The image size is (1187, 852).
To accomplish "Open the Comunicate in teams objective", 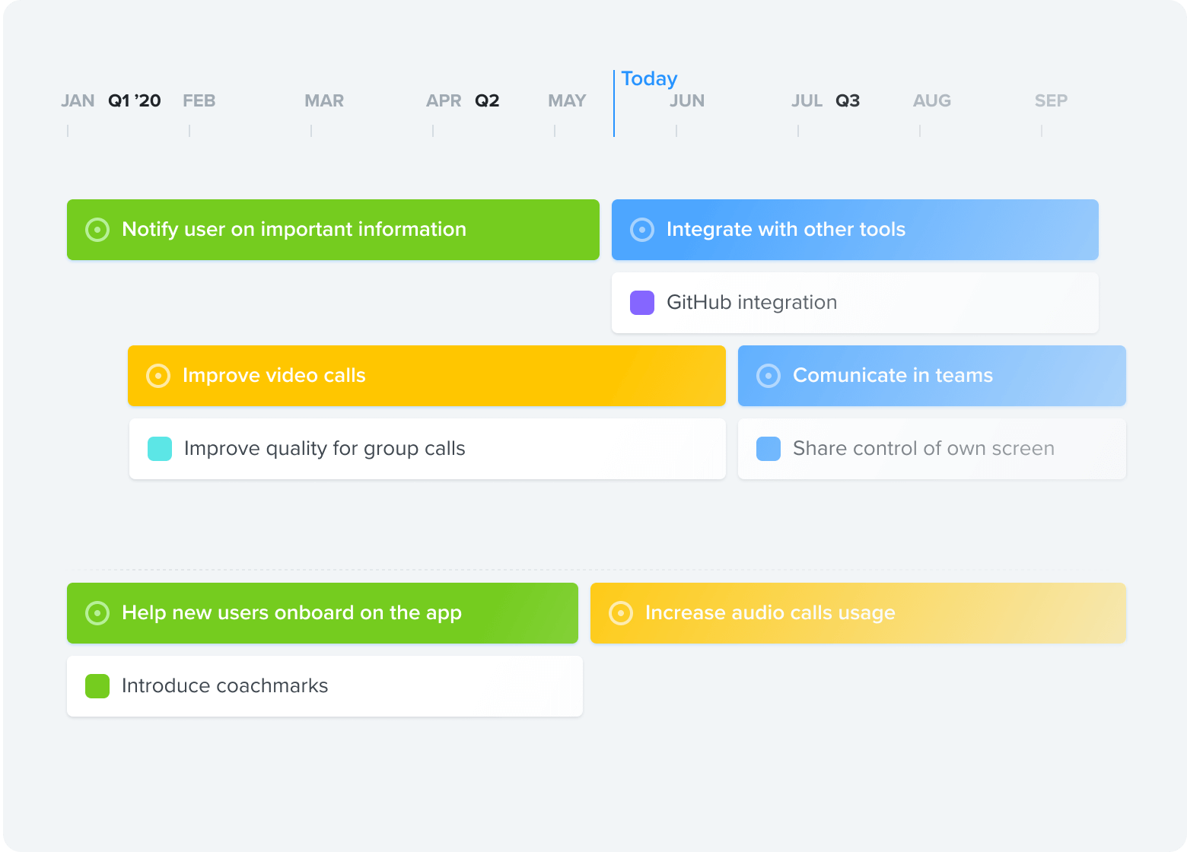I will click(x=932, y=376).
